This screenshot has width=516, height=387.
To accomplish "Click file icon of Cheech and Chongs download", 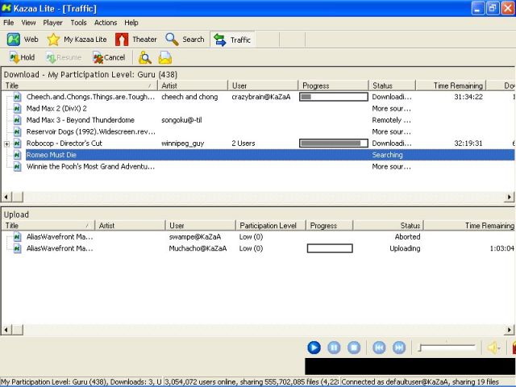I will [18, 97].
